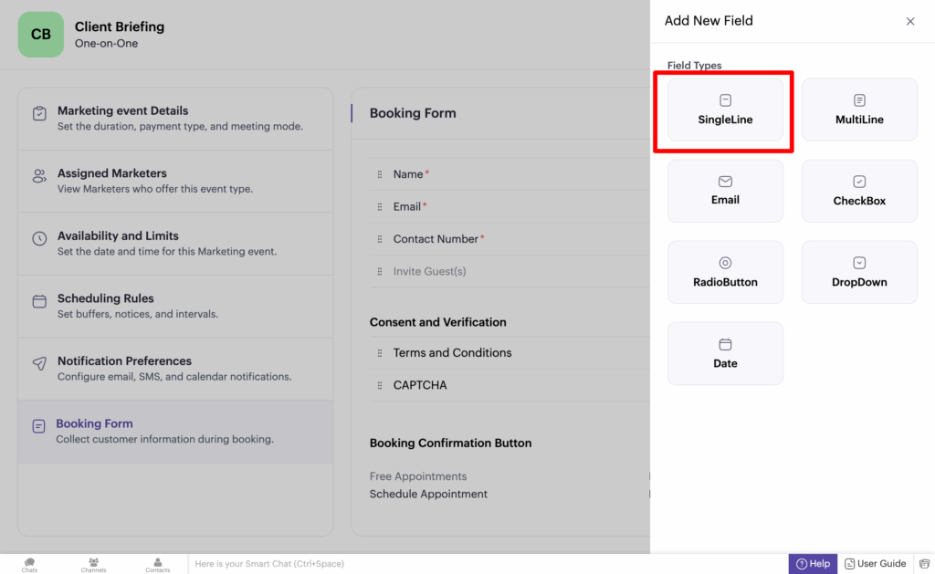
Task: Pick the CheckBox field type
Action: tap(859, 191)
